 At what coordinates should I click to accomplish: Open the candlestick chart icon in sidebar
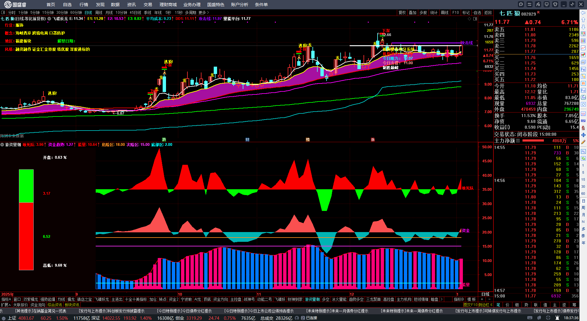pyautogui.click(x=583, y=55)
